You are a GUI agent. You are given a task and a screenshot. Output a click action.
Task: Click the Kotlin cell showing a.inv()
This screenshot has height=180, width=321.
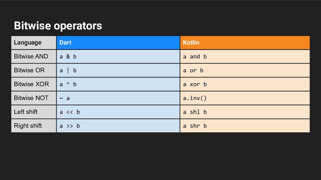point(245,98)
